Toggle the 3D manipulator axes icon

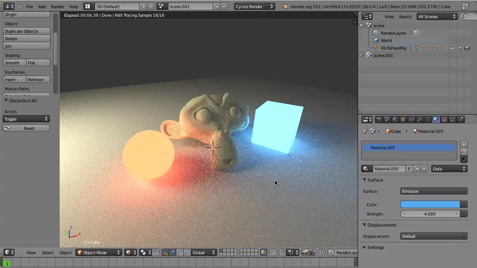point(164,252)
